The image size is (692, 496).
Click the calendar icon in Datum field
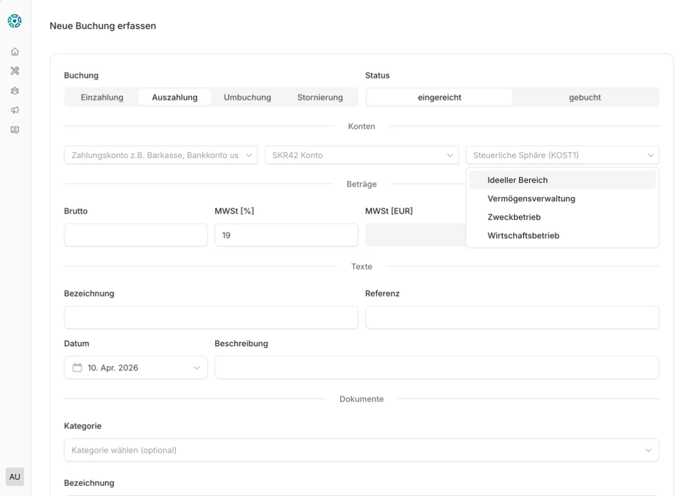coord(77,368)
